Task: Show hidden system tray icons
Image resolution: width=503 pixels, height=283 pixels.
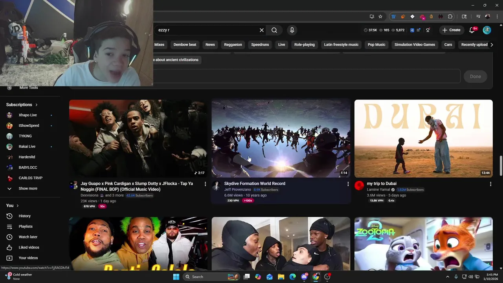Action: click(x=448, y=277)
